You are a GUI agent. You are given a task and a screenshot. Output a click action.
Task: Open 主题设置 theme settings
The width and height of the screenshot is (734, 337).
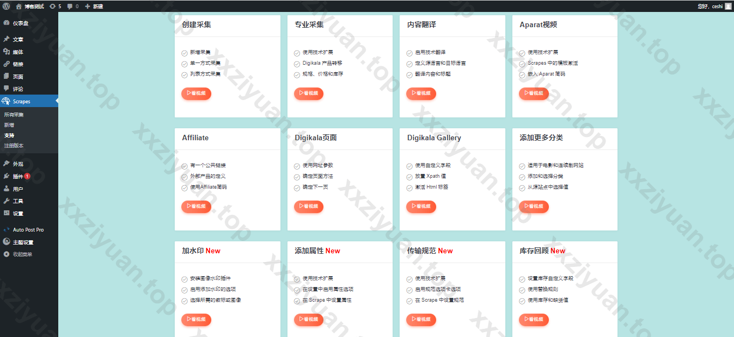[x=23, y=242]
